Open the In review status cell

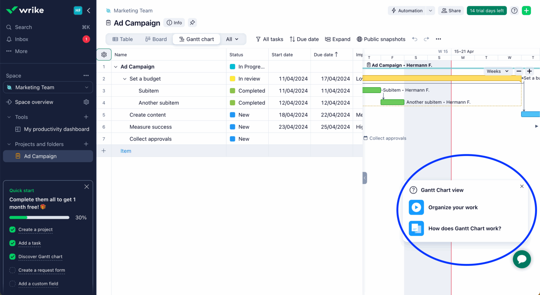point(247,79)
